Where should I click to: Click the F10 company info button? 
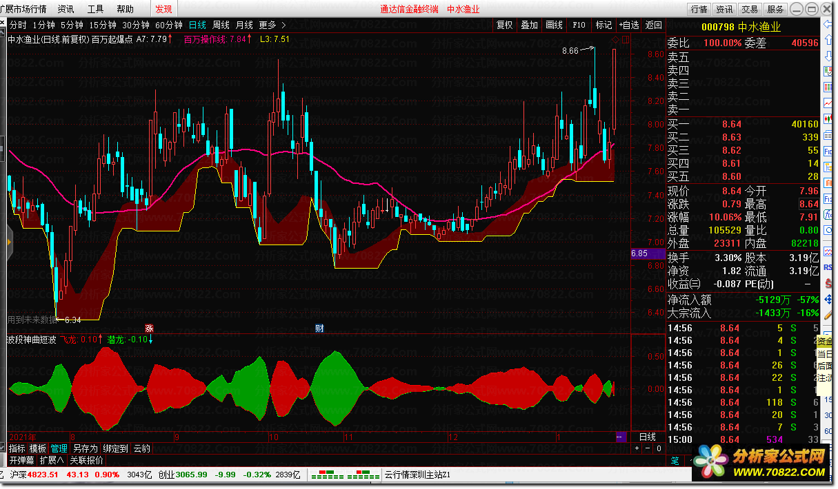[579, 25]
